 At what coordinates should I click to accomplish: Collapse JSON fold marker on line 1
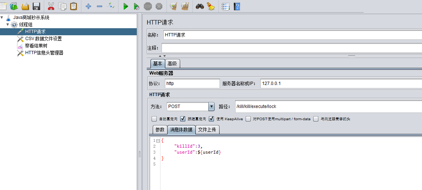[x=158, y=141]
